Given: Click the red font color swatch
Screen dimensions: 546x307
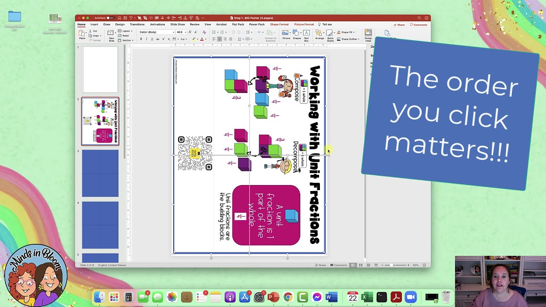Looking at the screenshot, I should [x=202, y=39].
